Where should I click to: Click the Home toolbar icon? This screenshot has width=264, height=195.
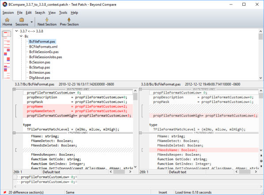click(7, 22)
